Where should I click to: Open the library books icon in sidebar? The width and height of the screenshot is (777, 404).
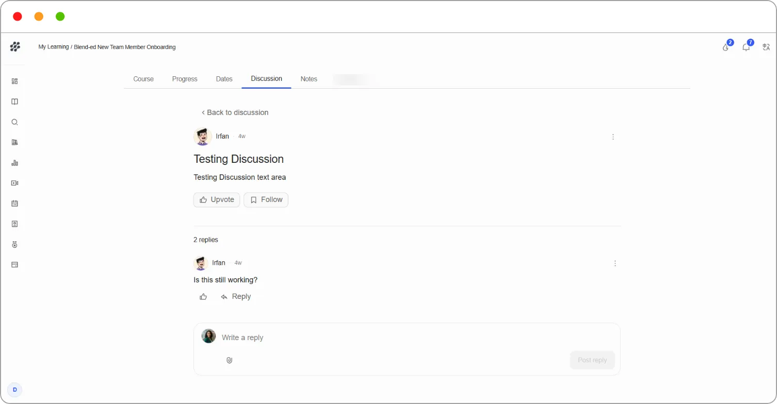(14, 142)
